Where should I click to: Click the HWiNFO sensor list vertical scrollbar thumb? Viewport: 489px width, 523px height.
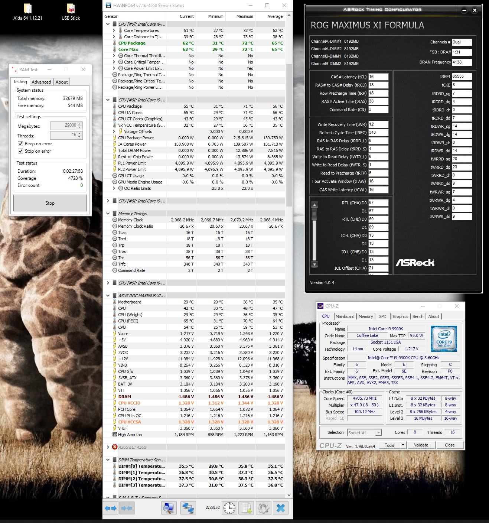tap(289, 135)
